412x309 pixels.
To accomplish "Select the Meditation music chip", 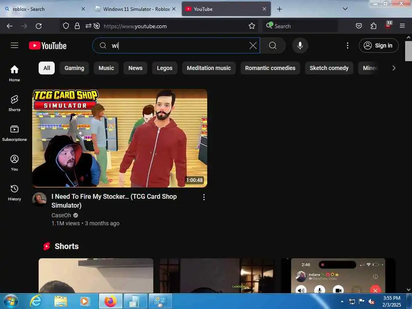I will click(209, 68).
